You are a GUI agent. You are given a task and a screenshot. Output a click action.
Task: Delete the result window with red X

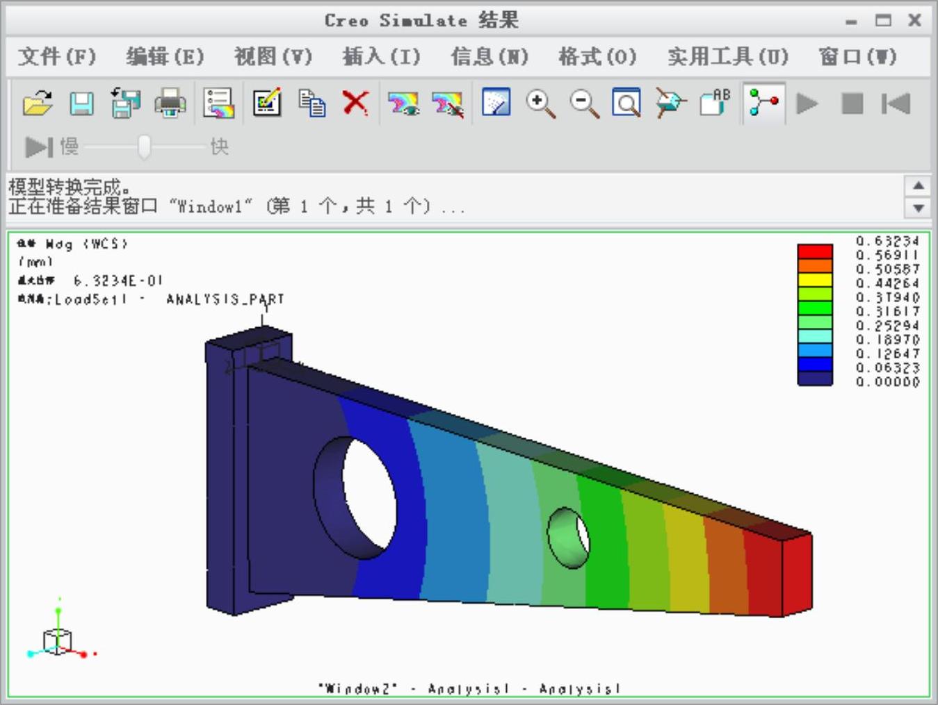point(355,103)
